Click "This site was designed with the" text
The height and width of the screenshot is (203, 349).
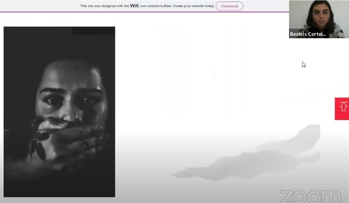point(105,6)
